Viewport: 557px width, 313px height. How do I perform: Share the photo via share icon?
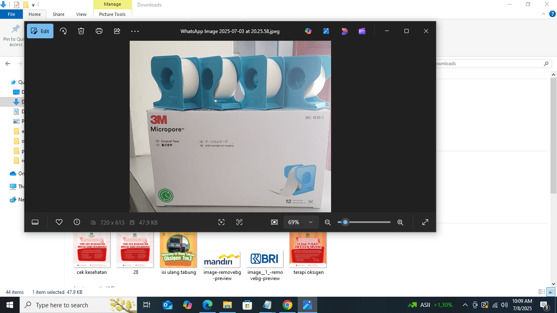tap(117, 31)
